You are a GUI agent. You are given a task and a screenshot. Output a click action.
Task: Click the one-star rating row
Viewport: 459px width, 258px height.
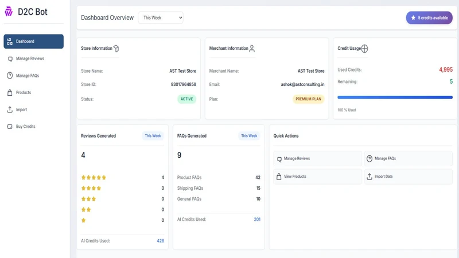point(122,220)
